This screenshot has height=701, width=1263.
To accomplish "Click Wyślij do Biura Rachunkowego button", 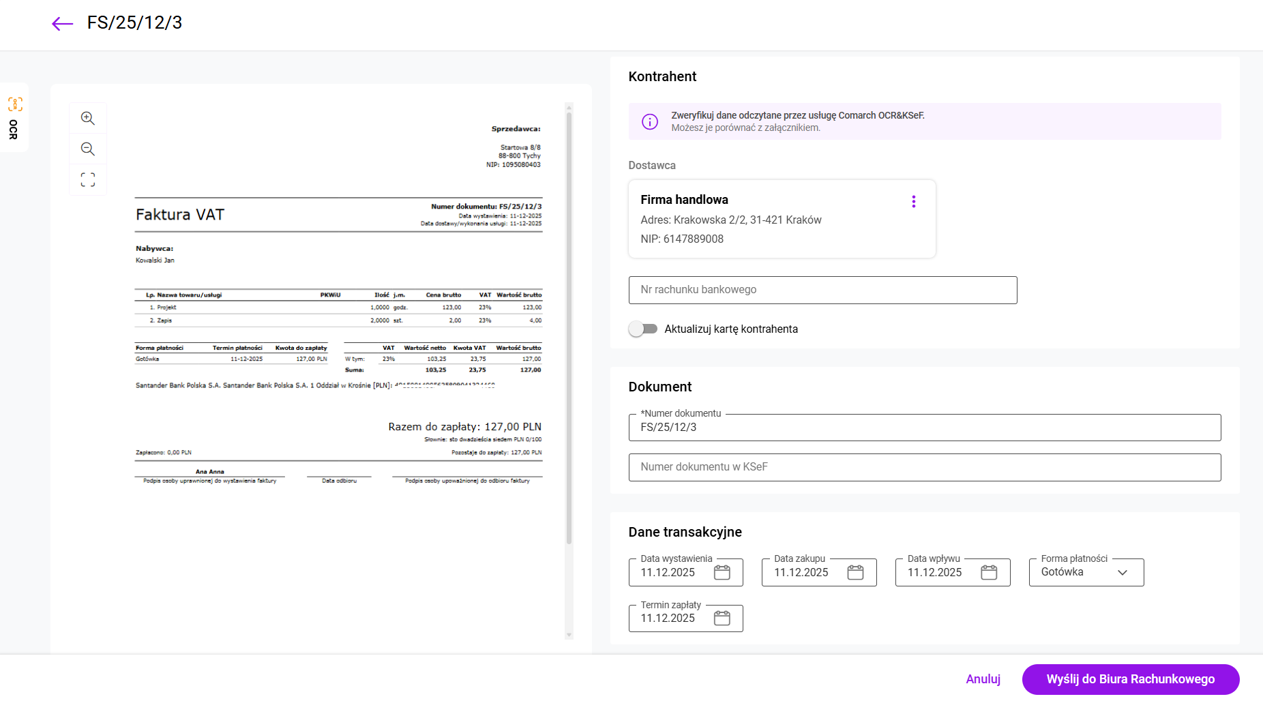I will 1130,679.
